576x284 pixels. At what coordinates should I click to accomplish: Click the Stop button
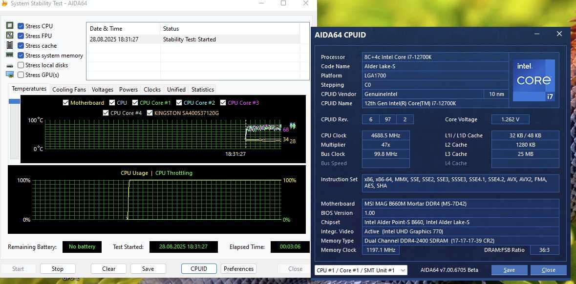point(58,268)
